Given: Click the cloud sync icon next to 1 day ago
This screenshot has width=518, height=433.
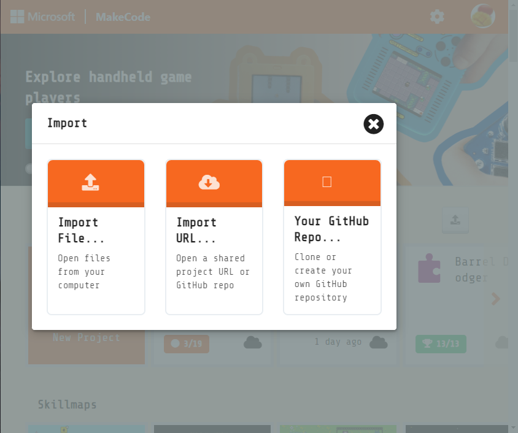Looking at the screenshot, I should (379, 342).
